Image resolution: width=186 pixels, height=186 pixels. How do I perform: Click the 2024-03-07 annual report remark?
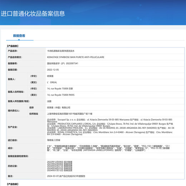click(66, 176)
